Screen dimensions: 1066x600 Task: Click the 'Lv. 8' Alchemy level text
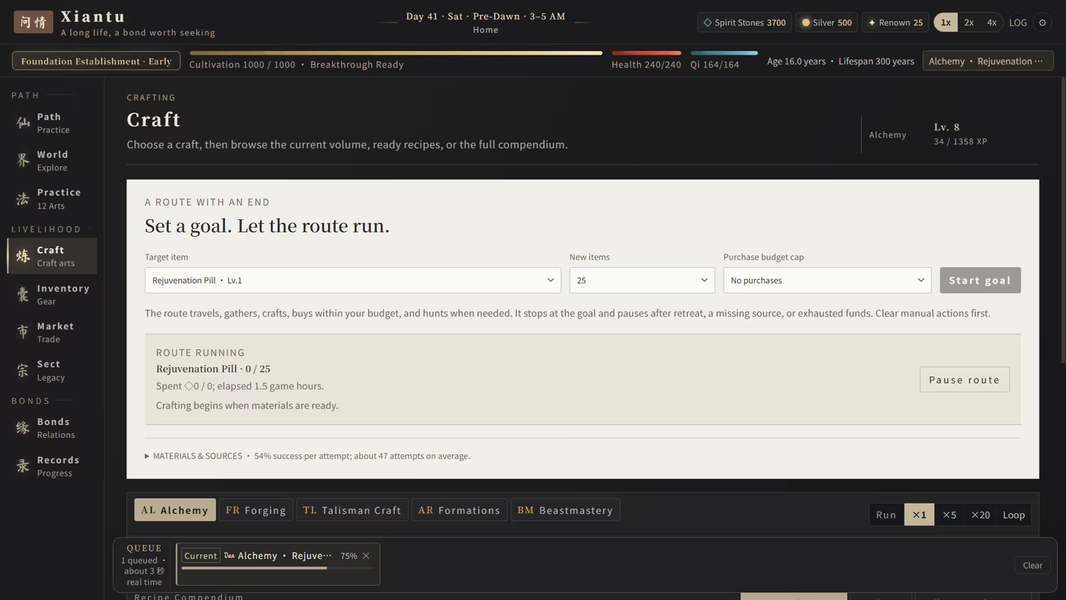point(946,127)
